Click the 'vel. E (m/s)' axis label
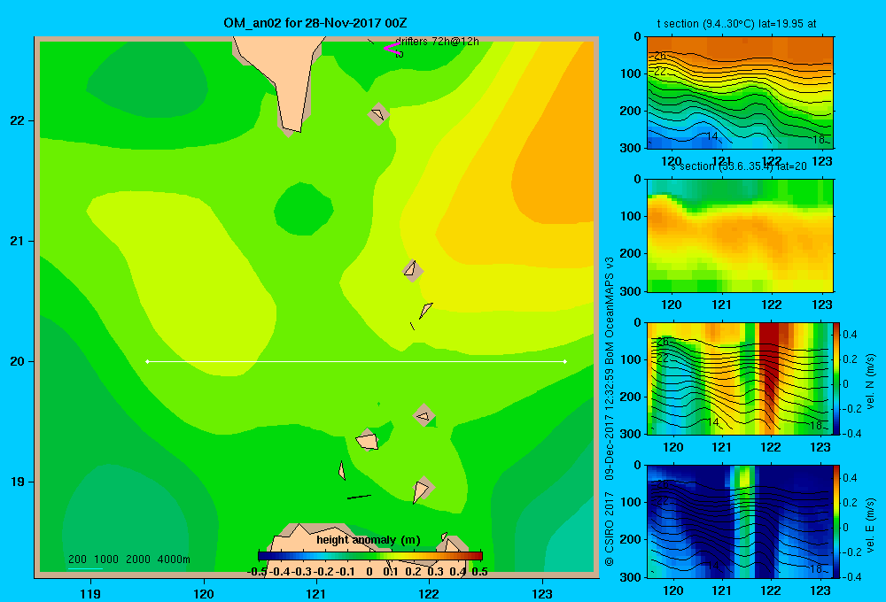886x602 pixels. click(870, 525)
